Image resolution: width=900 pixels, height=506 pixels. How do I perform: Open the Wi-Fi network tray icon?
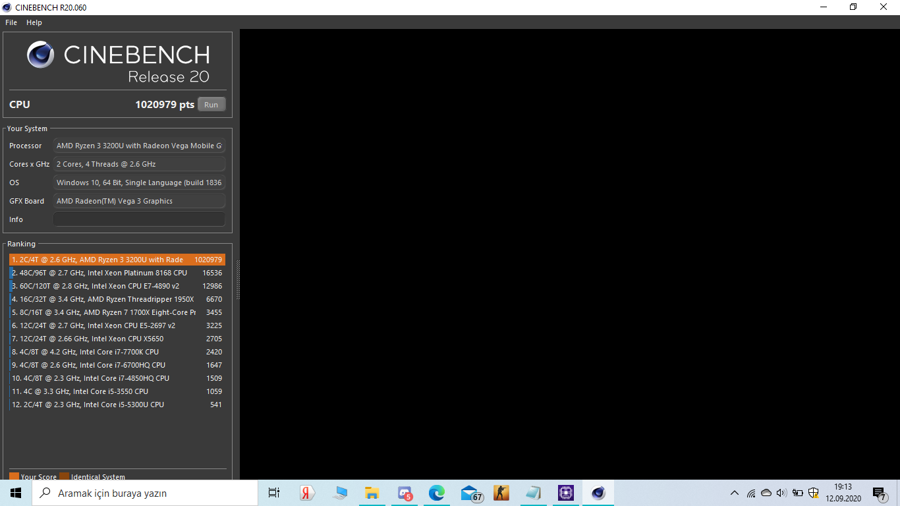coord(751,493)
